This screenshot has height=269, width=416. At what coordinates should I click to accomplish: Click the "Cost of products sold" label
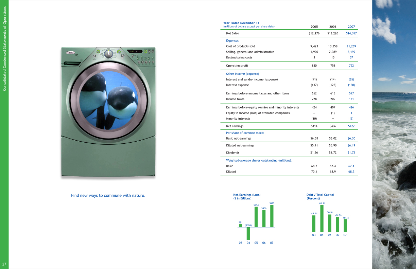(x=240, y=46)
